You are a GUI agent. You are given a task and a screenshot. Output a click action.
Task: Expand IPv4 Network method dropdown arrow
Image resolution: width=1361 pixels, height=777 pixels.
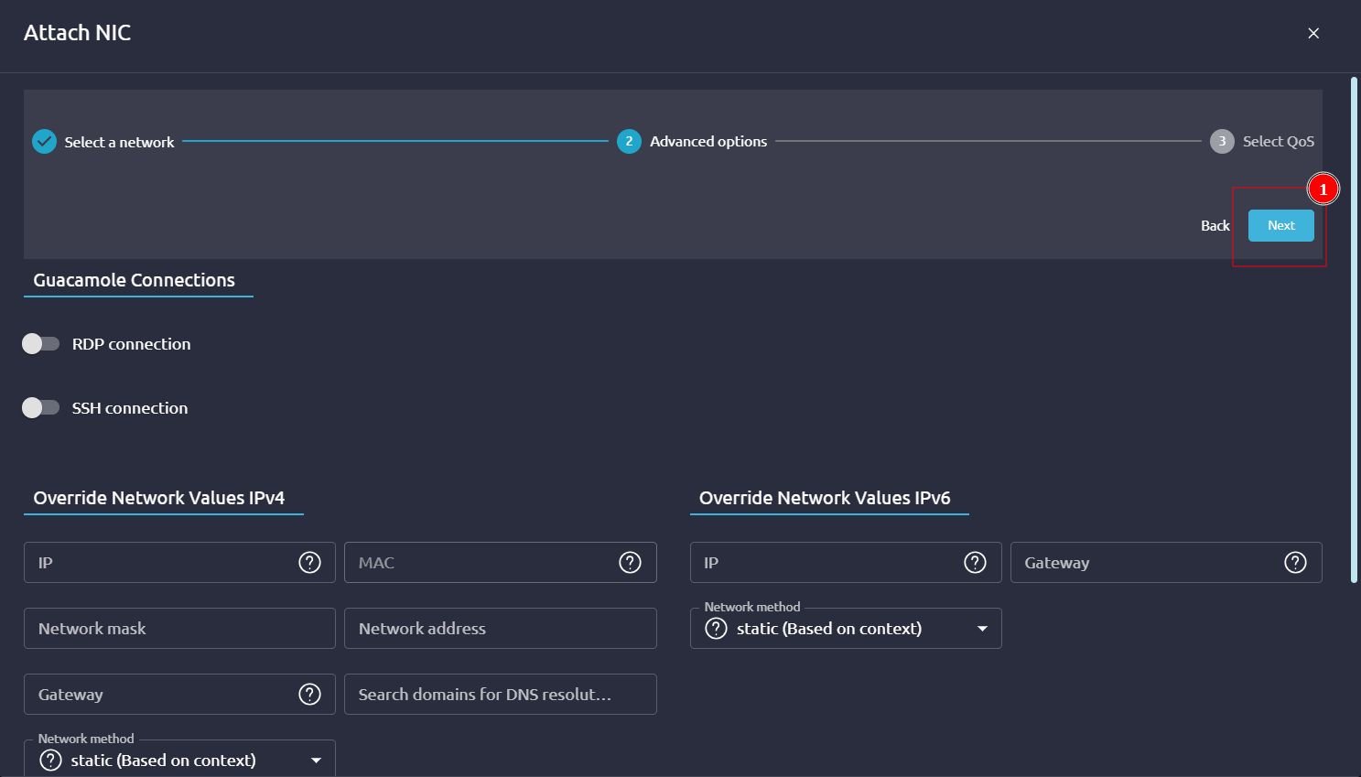click(316, 761)
